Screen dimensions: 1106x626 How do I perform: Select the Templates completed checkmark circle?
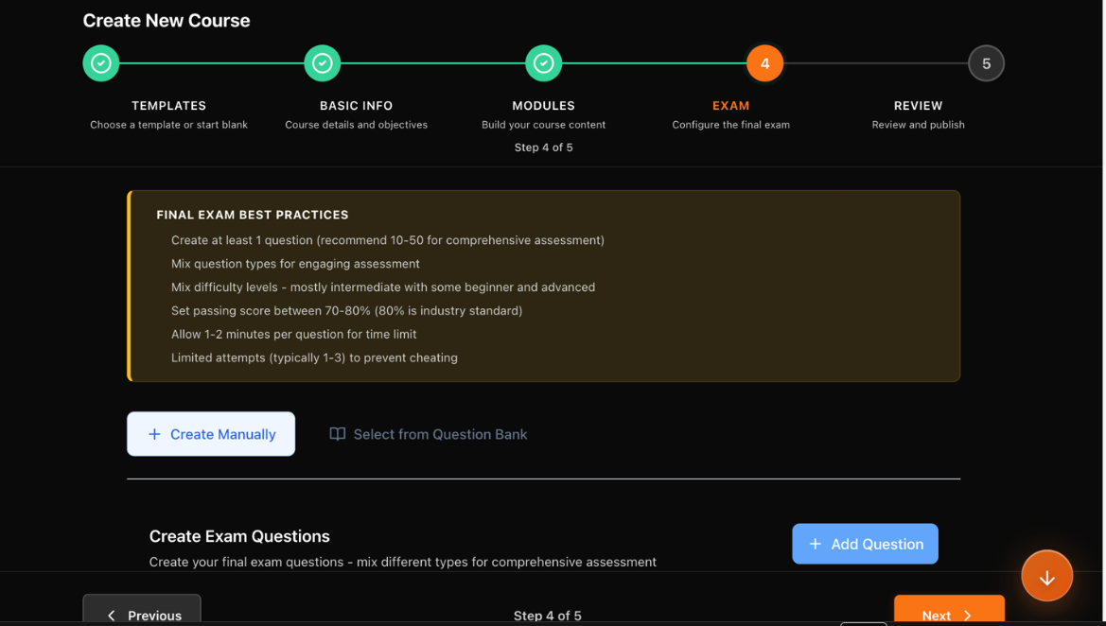pos(101,62)
